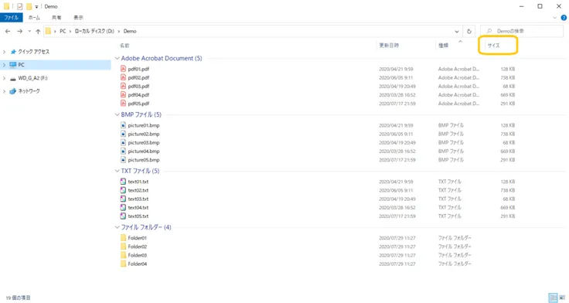This screenshot has width=569, height=303.
Task: Open recent locations dropdown arrow
Action: tap(29, 31)
